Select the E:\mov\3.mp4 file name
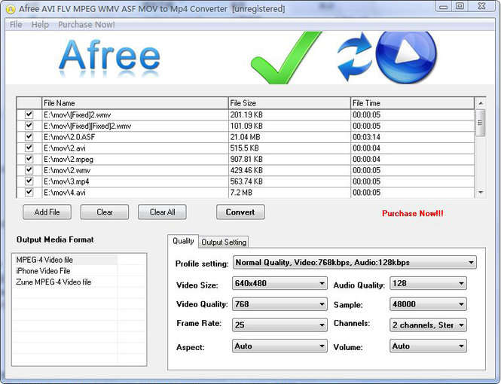The width and height of the screenshot is (501, 384). [x=66, y=181]
